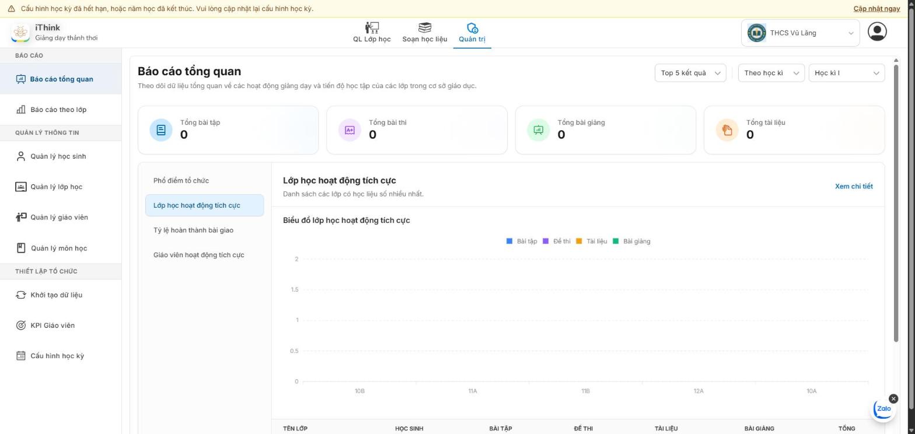915x434 pixels.
Task: Select the Phổ điểm tổ chức tab
Action: click(204, 180)
